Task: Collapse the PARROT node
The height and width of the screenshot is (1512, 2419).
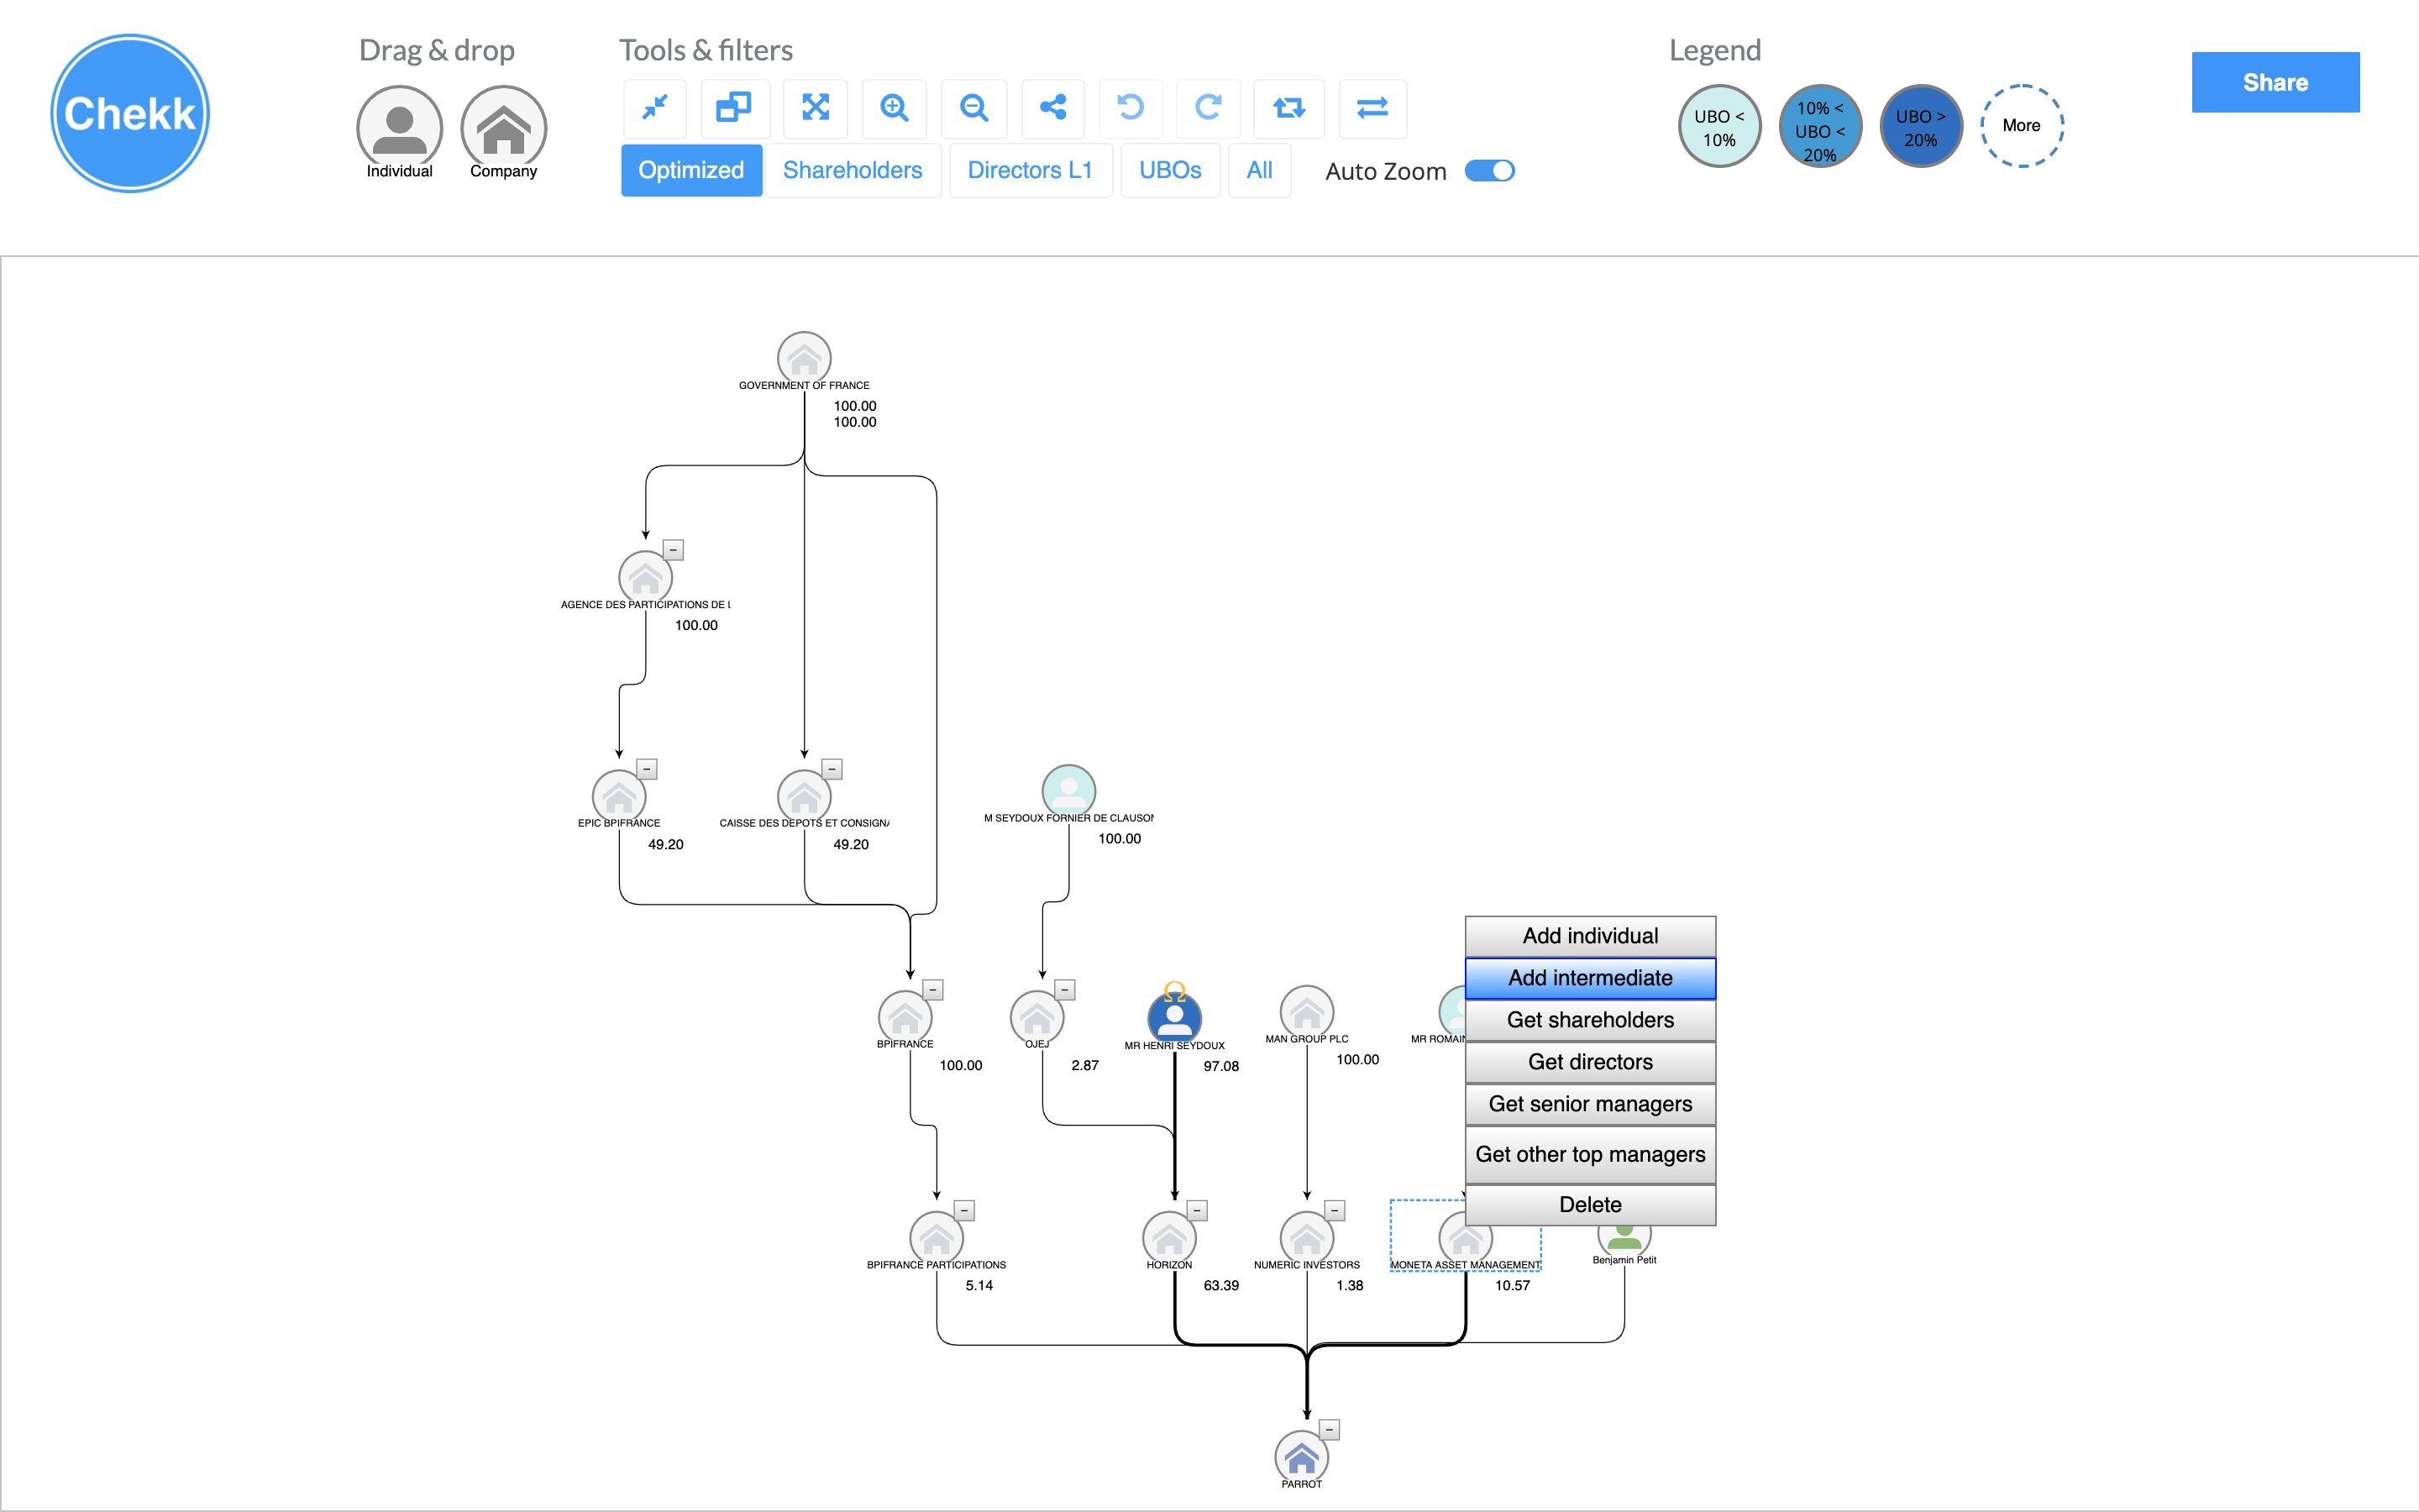Action: [x=1330, y=1430]
